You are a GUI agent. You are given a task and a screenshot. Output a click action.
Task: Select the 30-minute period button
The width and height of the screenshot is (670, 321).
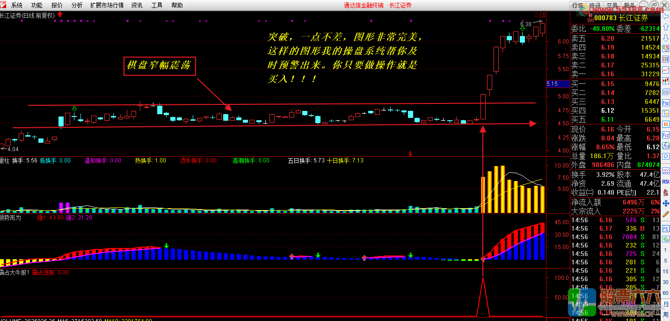(665, 283)
